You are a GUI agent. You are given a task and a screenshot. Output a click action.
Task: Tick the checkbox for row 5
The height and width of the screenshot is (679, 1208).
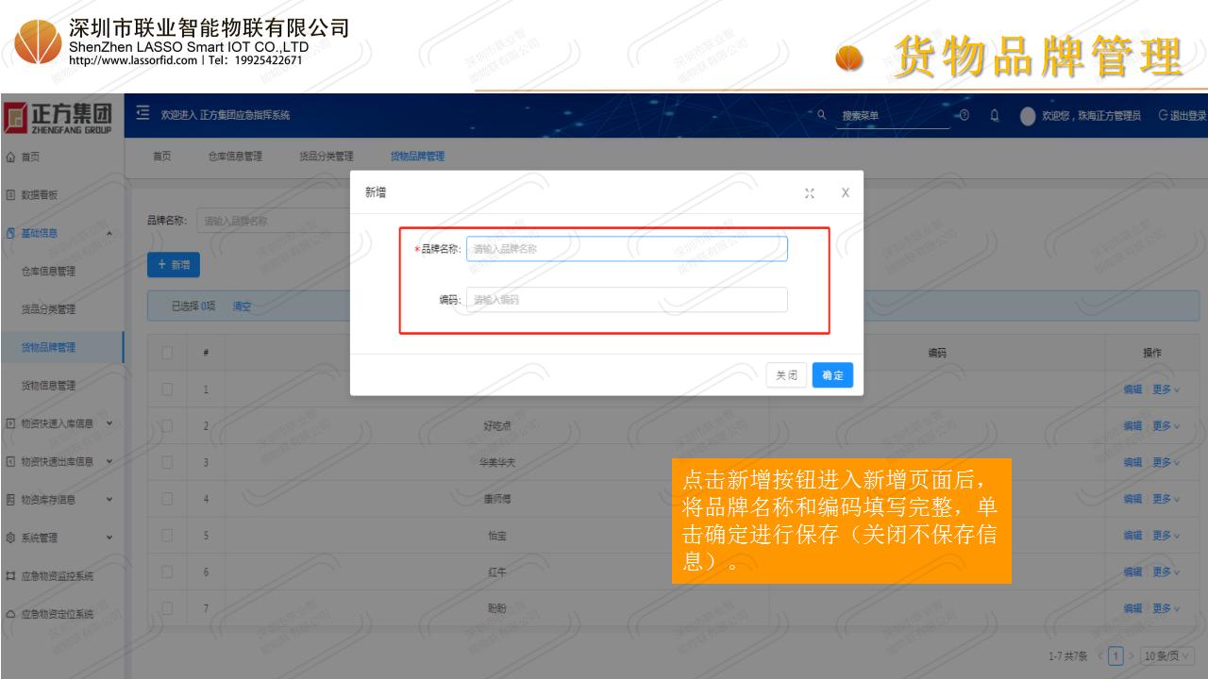click(x=168, y=535)
